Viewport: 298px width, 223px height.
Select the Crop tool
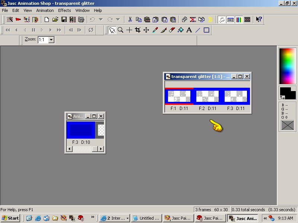[138, 30]
